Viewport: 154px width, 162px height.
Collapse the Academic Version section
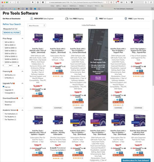click(x=22, y=110)
